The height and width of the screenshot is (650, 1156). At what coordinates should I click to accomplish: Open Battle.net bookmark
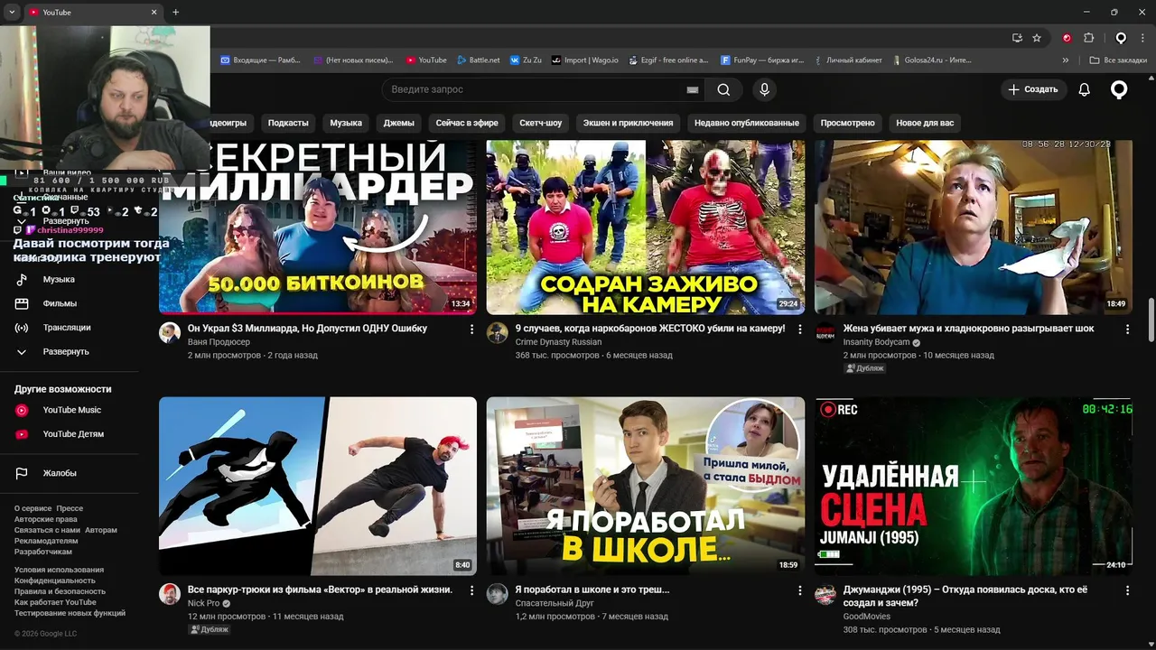pyautogui.click(x=478, y=60)
